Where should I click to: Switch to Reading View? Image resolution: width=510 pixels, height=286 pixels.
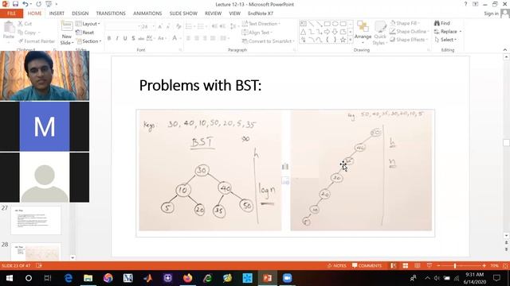point(418,265)
